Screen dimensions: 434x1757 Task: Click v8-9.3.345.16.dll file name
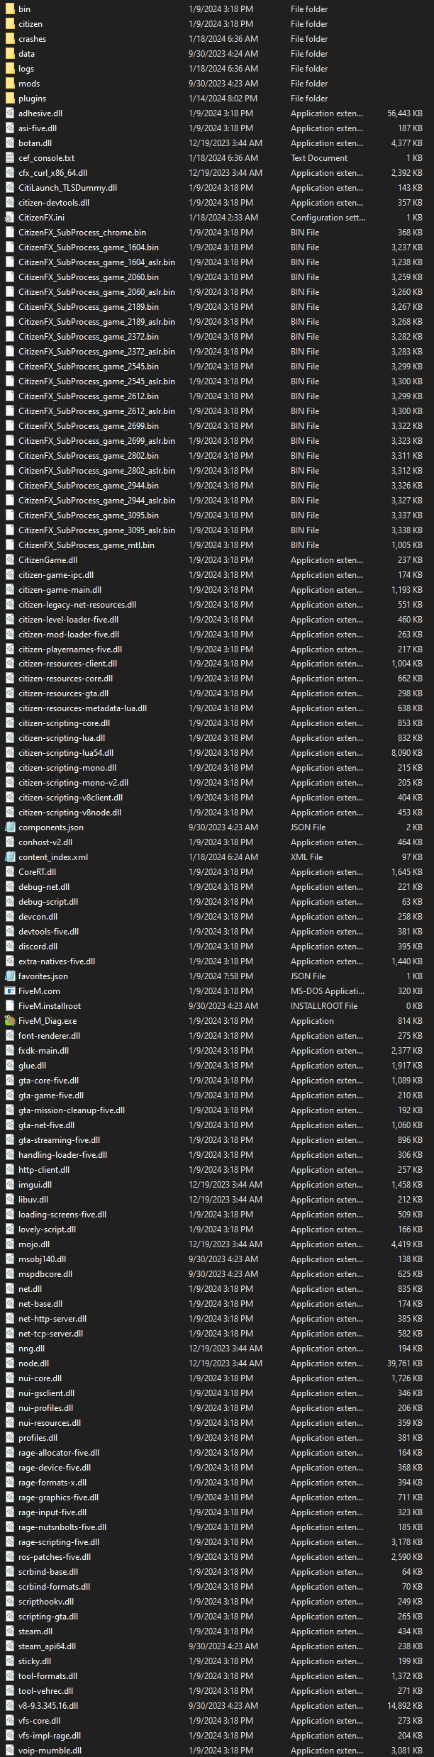pos(48,1705)
